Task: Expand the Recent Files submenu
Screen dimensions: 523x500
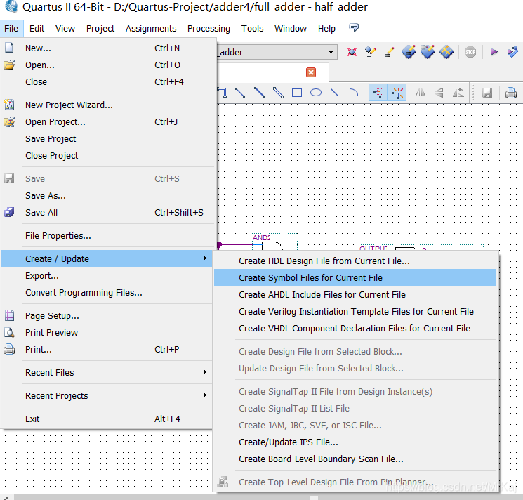Action: coord(205,372)
